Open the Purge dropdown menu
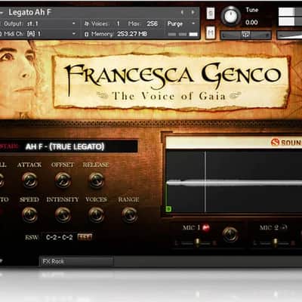Image resolution: width=302 pixels, height=302 pixels. tap(181, 23)
